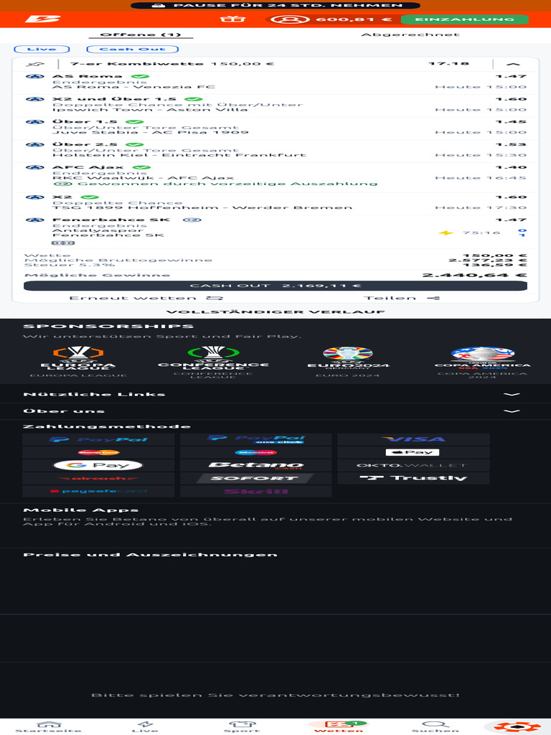Switch to Abgerechnet tab
The image size is (551, 735).
(410, 34)
